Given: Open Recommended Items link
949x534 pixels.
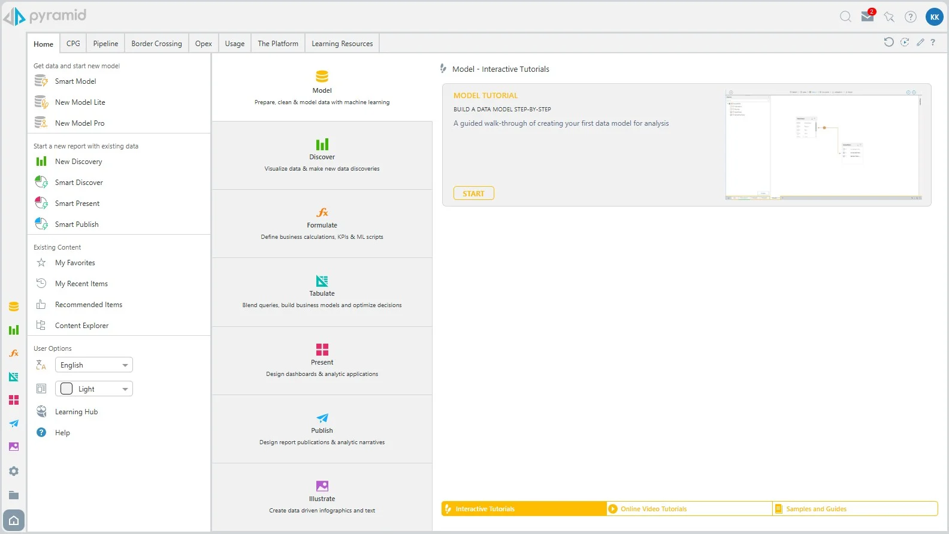Looking at the screenshot, I should pos(89,304).
